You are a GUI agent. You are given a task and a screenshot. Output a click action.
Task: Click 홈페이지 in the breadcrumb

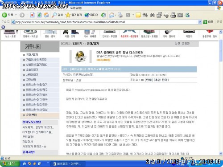(77, 44)
